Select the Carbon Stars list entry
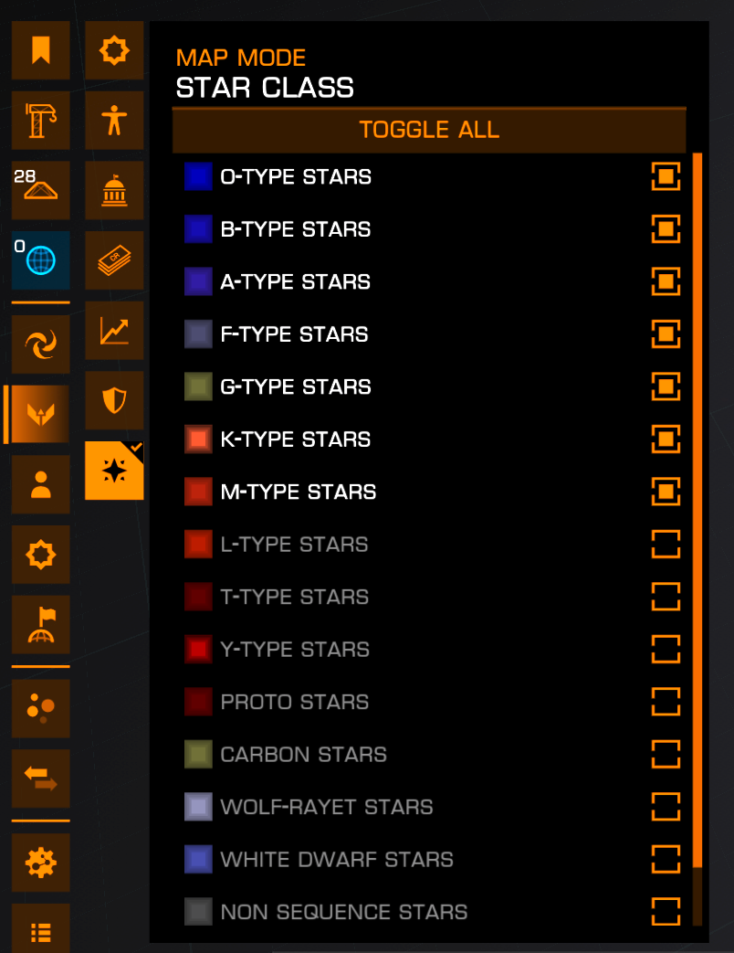Viewport: 734px width, 953px height. [x=429, y=754]
